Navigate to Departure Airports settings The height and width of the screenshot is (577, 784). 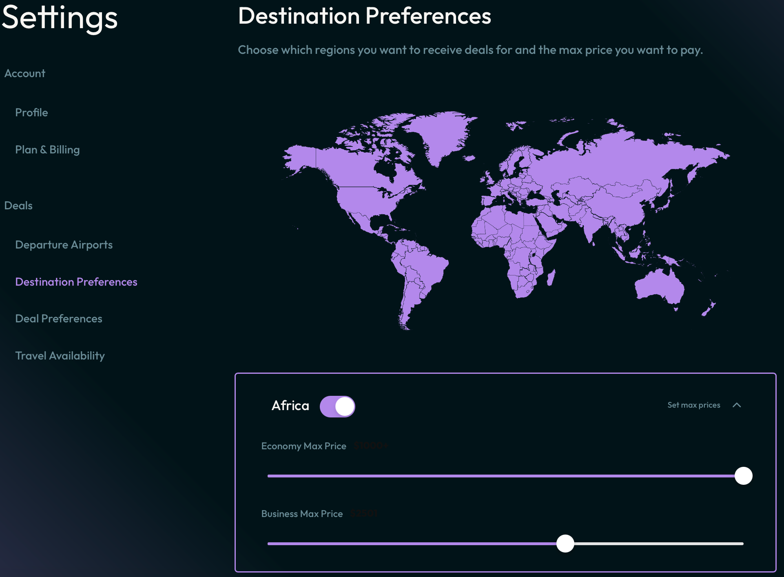pyautogui.click(x=63, y=244)
